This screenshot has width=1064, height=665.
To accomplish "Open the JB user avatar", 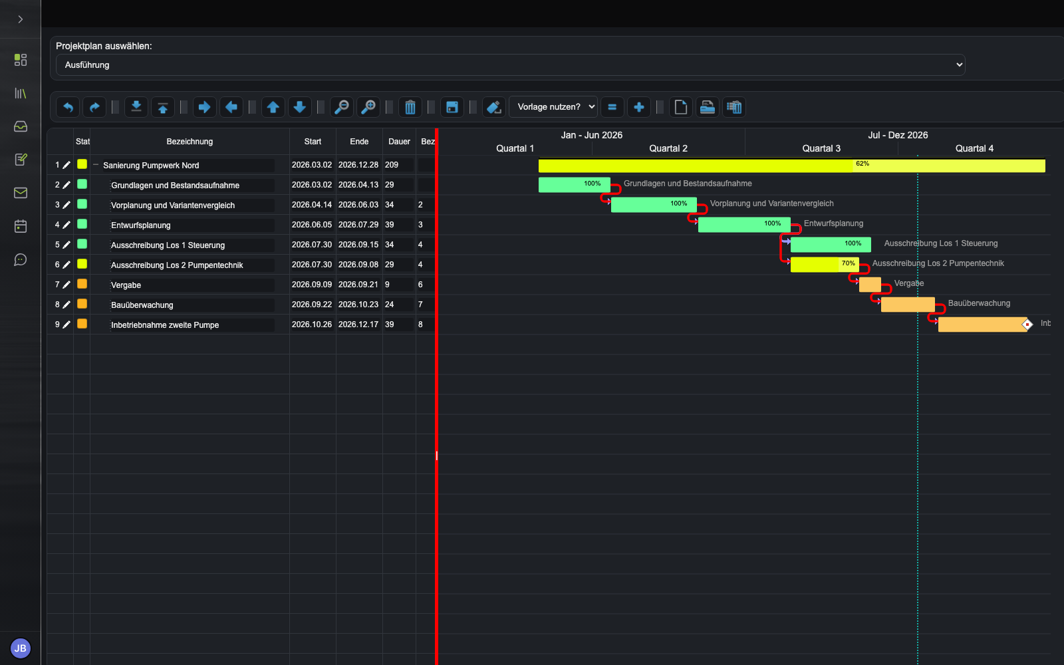I will [x=21, y=648].
